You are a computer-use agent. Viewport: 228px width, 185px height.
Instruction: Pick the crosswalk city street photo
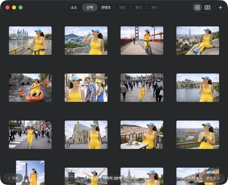coord(30,135)
